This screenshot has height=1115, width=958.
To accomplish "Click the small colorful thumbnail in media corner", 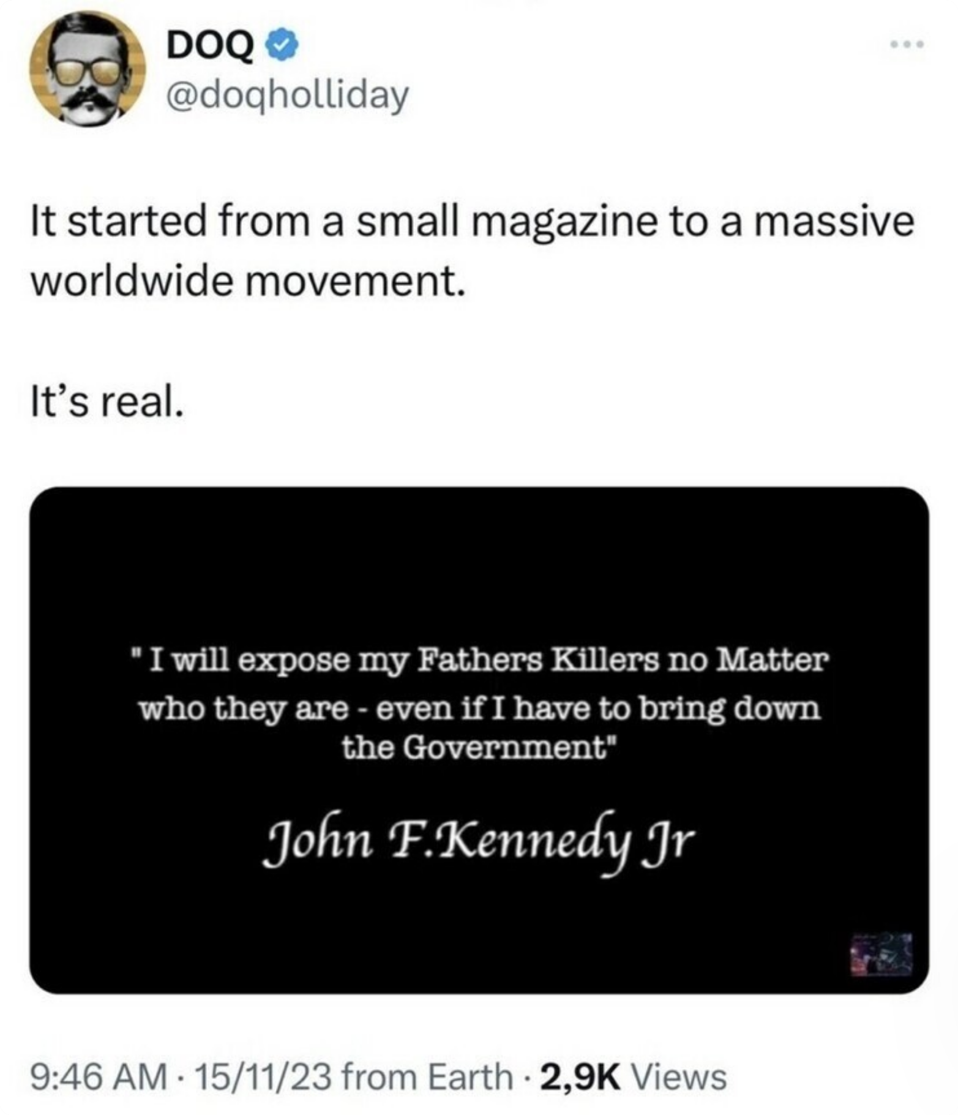I will point(880,954).
